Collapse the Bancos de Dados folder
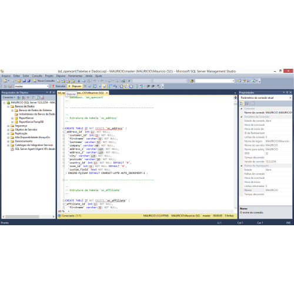Viewport: 294px width, 294px height. point(8,106)
